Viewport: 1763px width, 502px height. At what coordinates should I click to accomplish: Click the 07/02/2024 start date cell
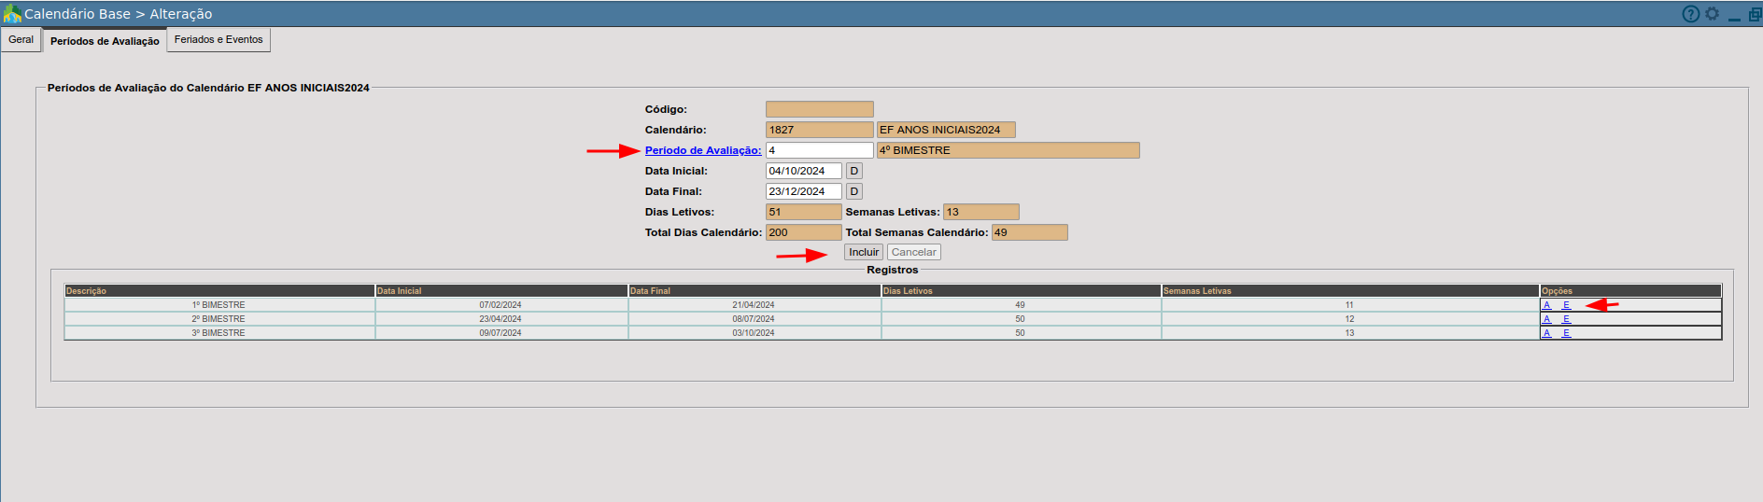click(501, 305)
